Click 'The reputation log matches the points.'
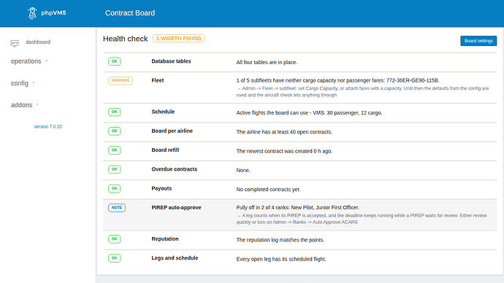 point(280,240)
